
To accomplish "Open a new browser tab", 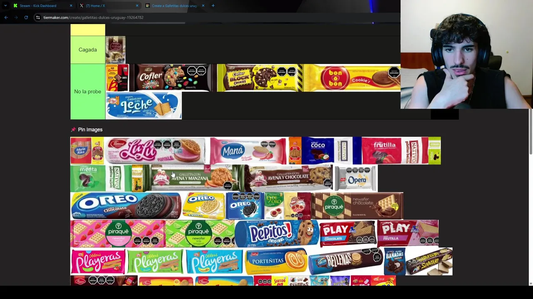I will coord(213,5).
